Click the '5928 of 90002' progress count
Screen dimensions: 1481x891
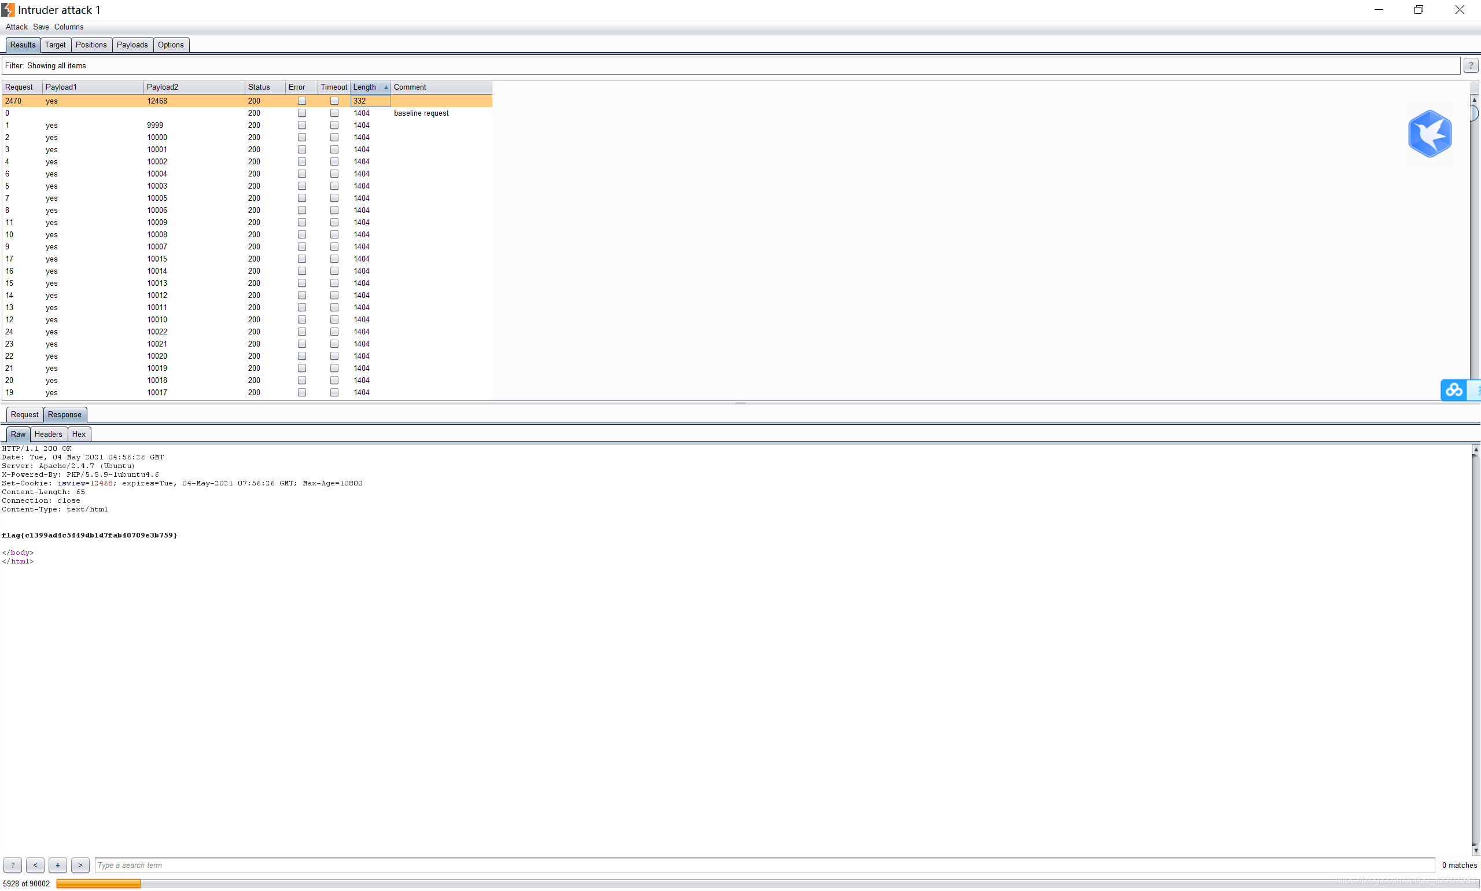click(27, 884)
